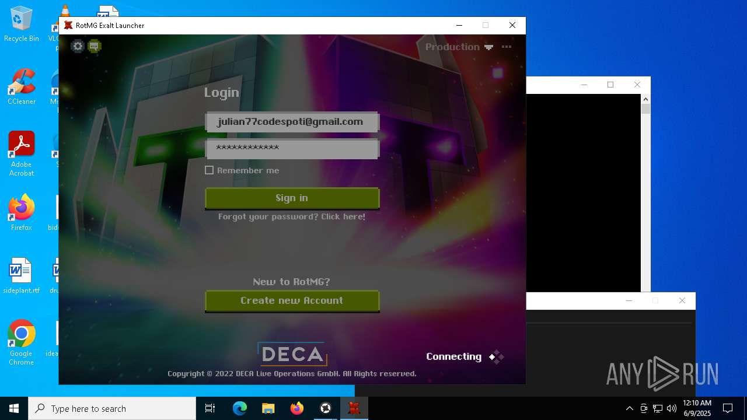Click the network tray icon
The width and height of the screenshot is (747, 420).
pos(658,408)
